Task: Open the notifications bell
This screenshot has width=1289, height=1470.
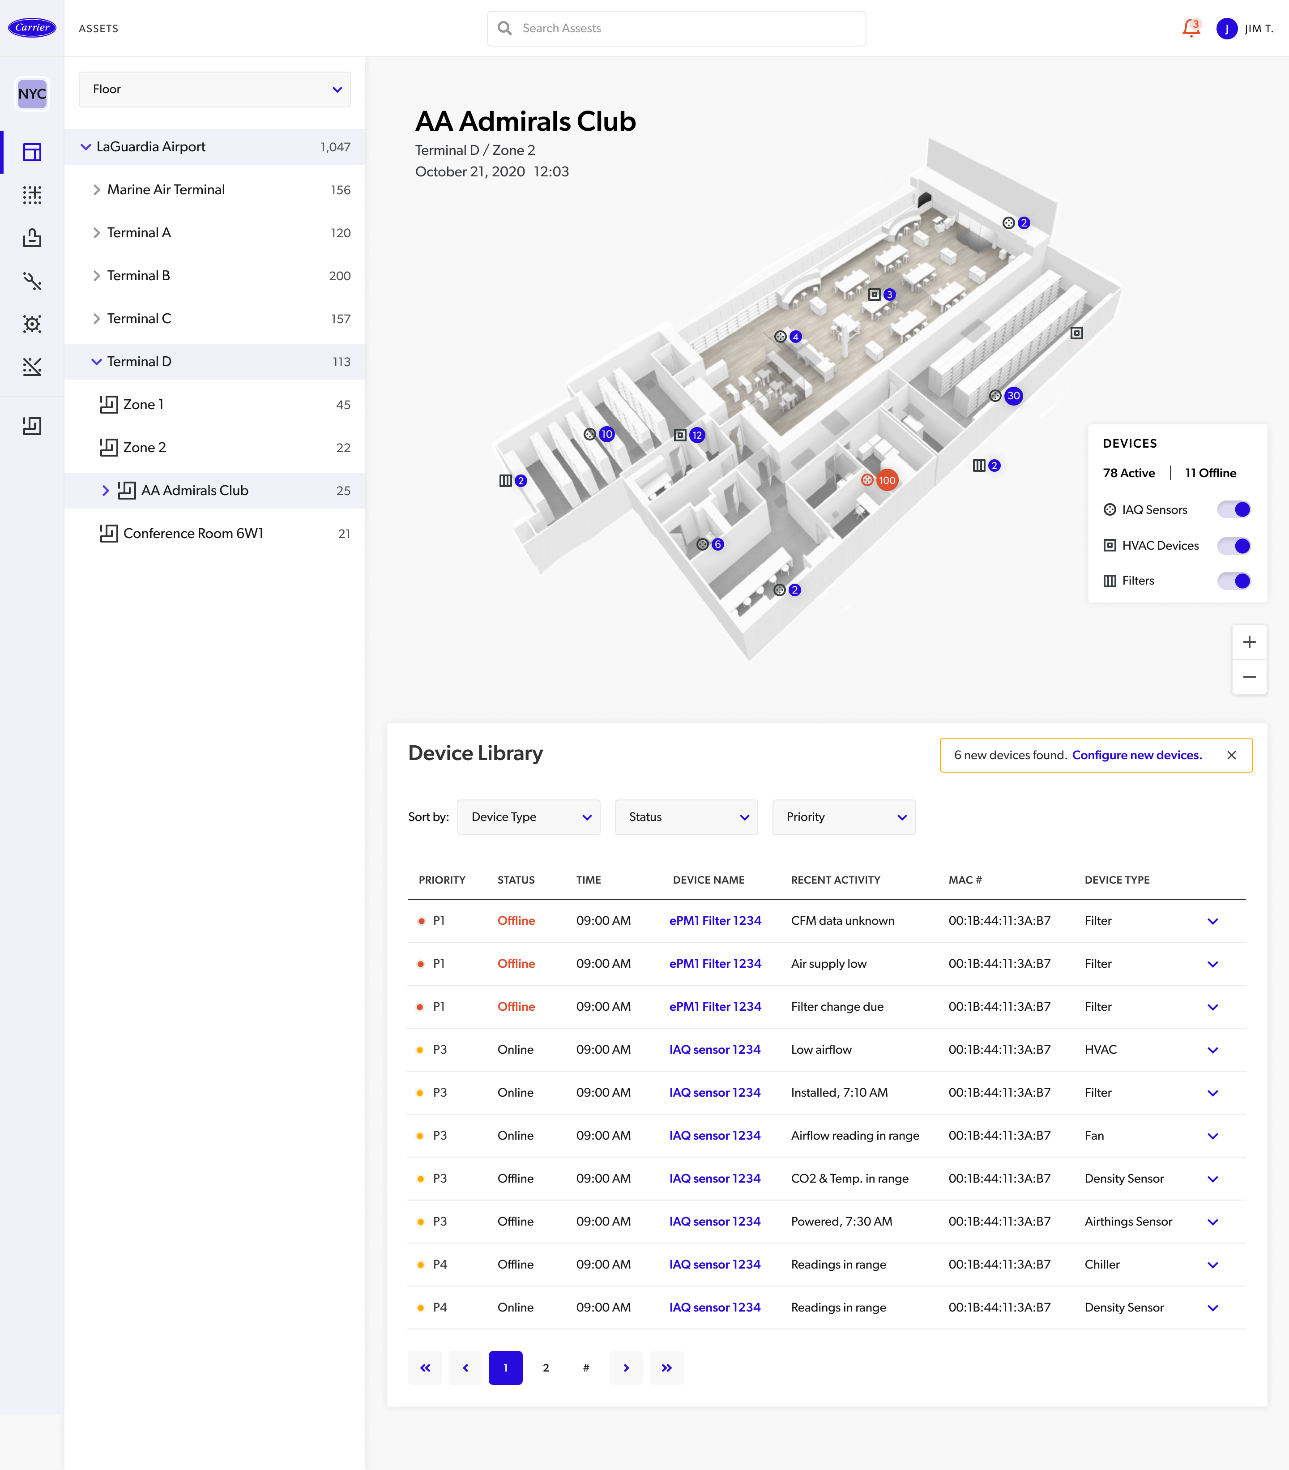Action: (x=1191, y=28)
